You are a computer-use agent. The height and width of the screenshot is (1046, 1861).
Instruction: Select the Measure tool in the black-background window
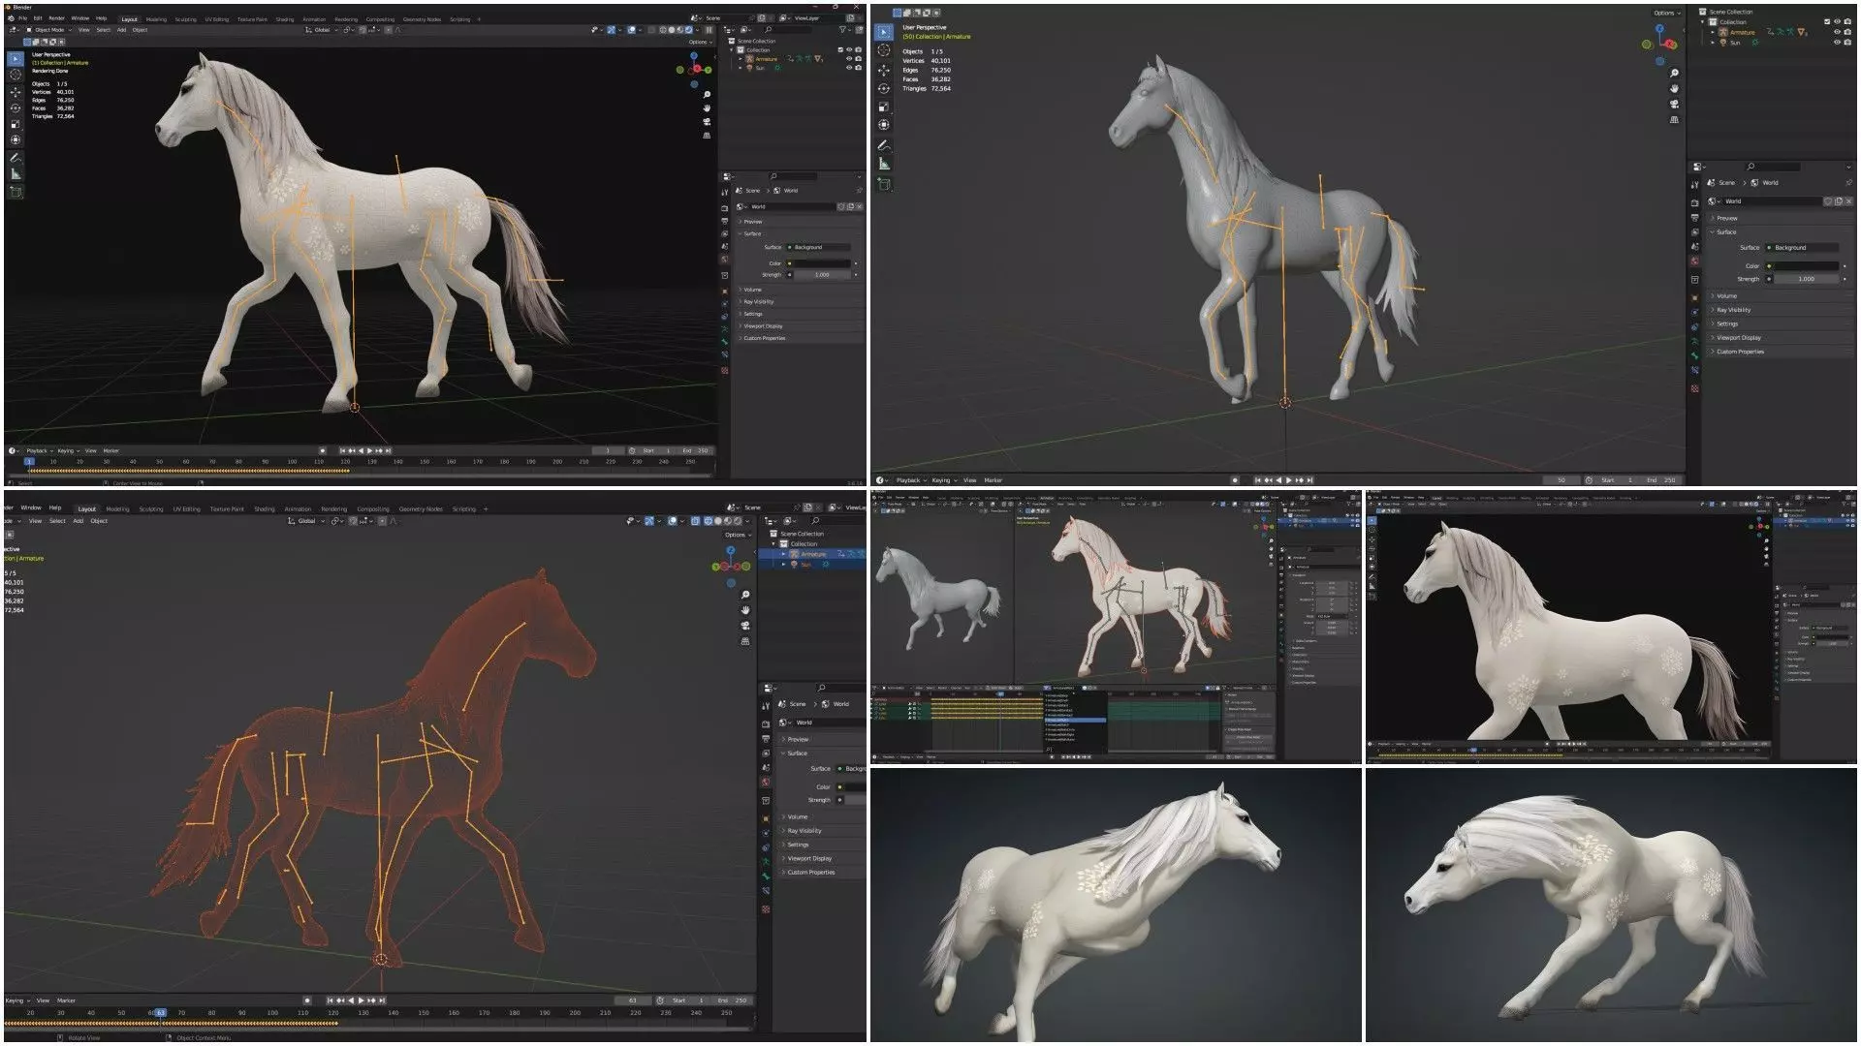[x=16, y=173]
